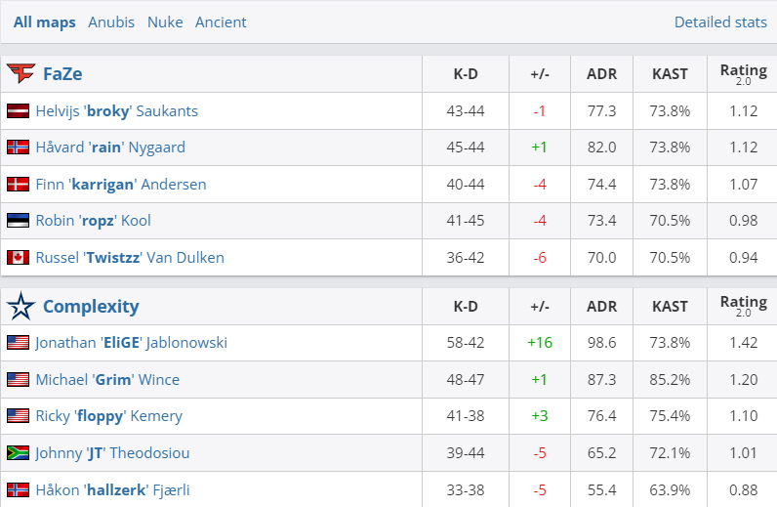Image resolution: width=777 pixels, height=507 pixels.
Task: Open Jonathan 'EliGE' Jablonowski's player profile
Action: coord(130,343)
